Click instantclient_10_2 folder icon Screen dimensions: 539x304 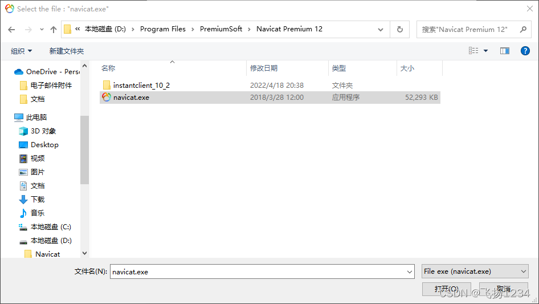point(107,85)
